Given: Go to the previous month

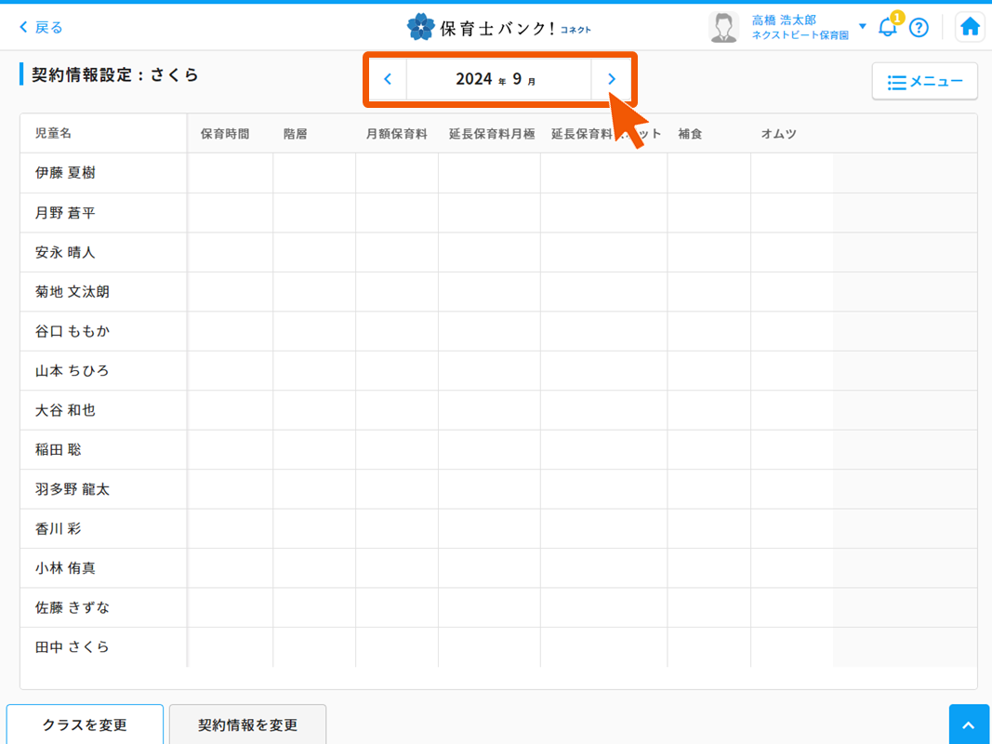Looking at the screenshot, I should (388, 79).
